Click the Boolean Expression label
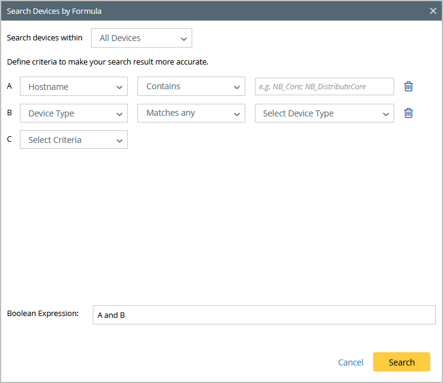The width and height of the screenshot is (443, 383). point(43,314)
